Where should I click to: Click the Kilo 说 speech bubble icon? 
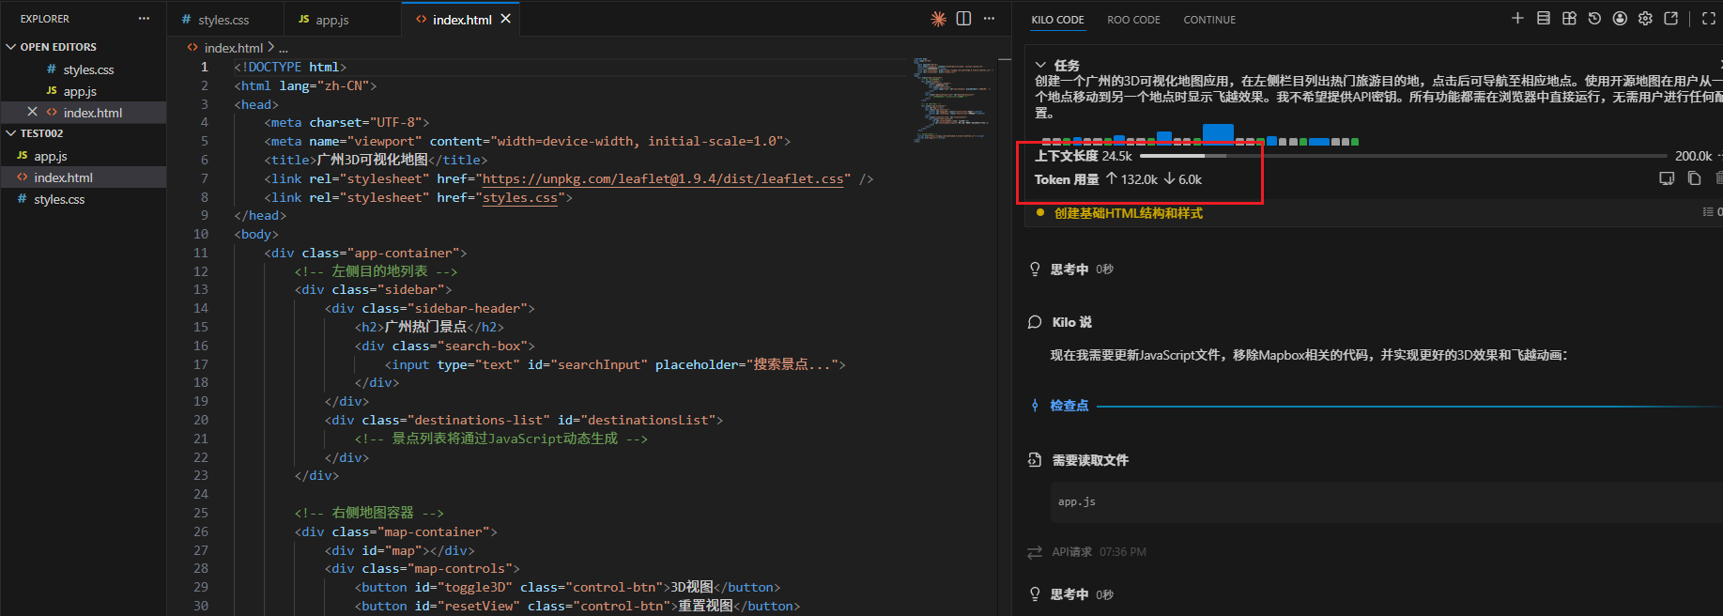click(1035, 322)
